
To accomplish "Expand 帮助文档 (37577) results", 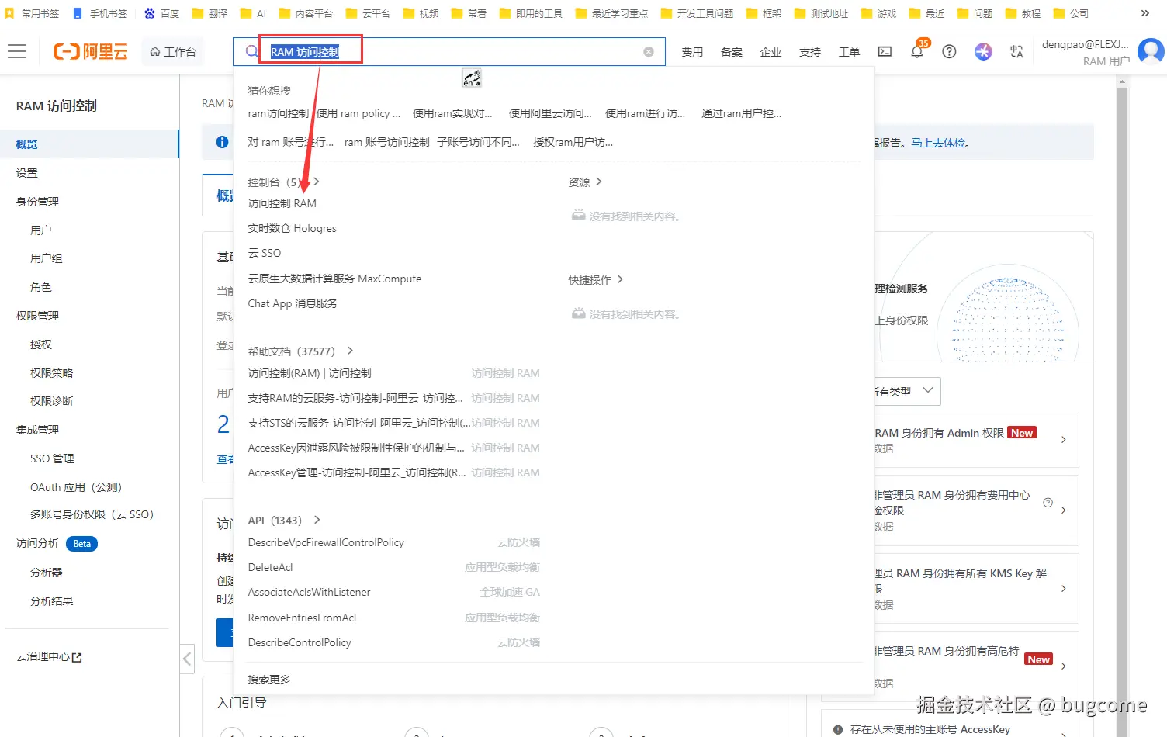I will point(350,351).
